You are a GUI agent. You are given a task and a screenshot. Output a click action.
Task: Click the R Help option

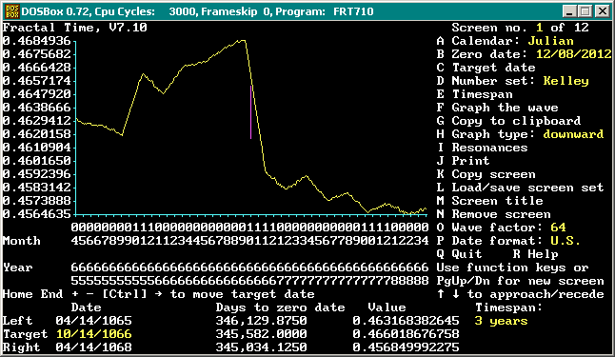(x=535, y=254)
